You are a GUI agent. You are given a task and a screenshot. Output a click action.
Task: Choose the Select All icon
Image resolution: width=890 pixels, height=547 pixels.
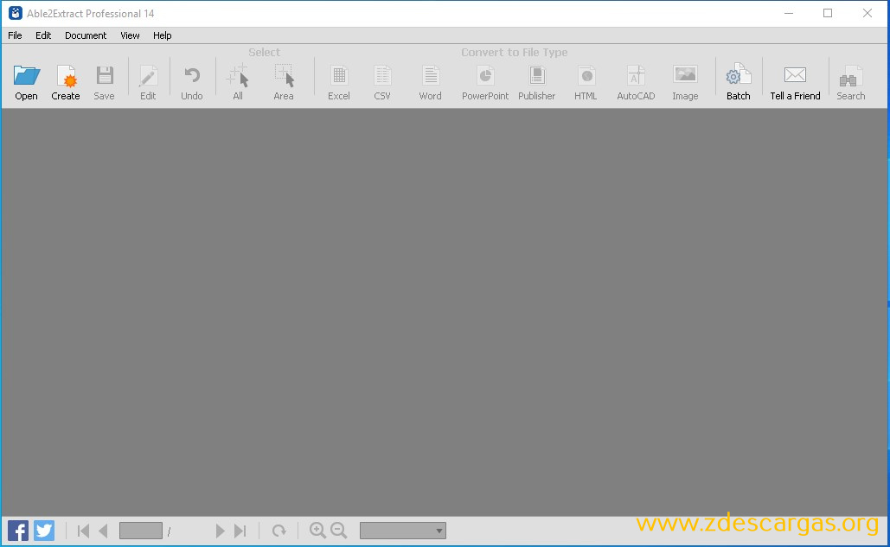tap(238, 76)
